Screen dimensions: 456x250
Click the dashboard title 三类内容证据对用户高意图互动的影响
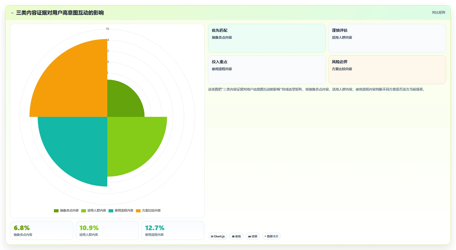[60, 13]
